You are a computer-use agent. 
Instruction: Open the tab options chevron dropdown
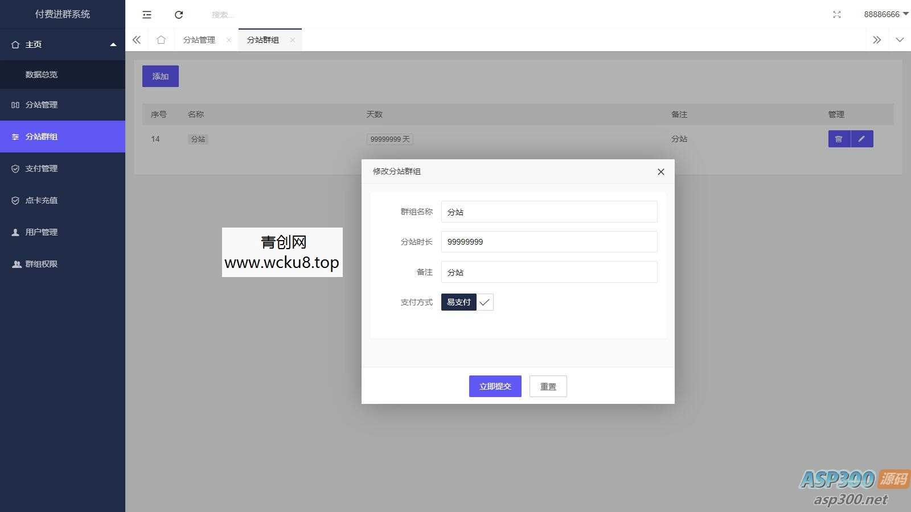tap(900, 40)
